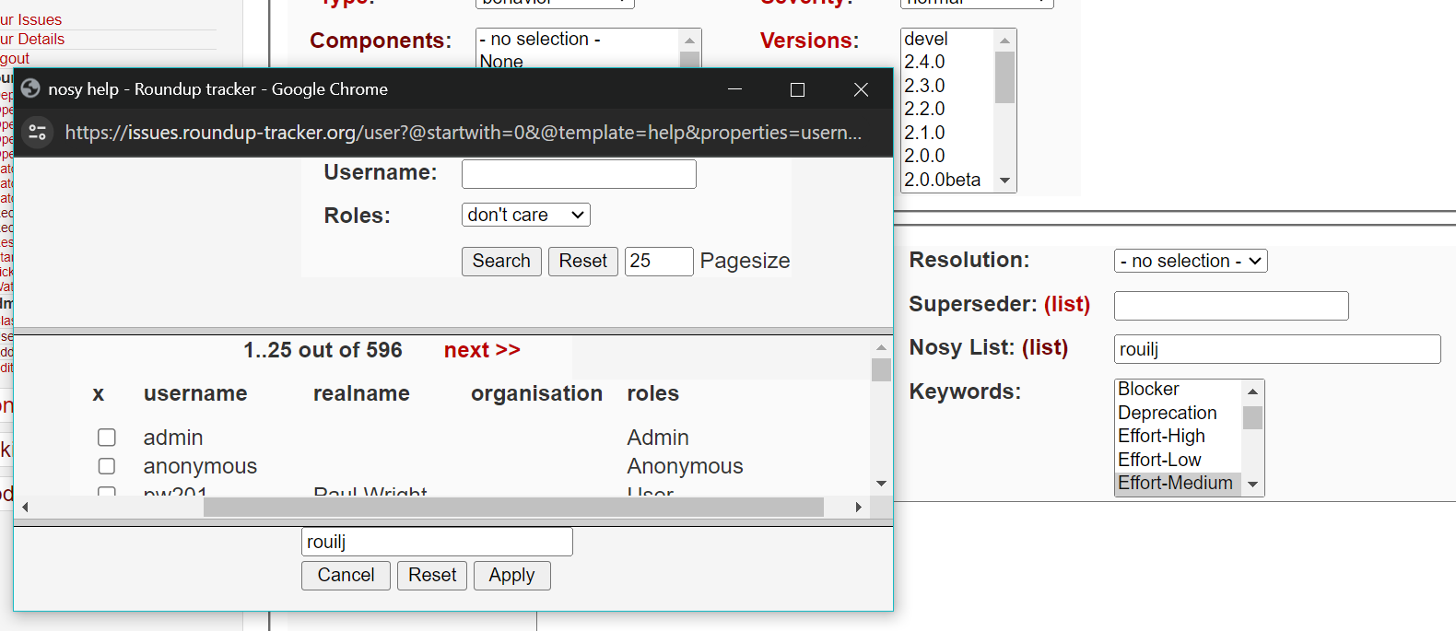
Task: Open the Resolution no selection dropdown
Action: coord(1191,261)
